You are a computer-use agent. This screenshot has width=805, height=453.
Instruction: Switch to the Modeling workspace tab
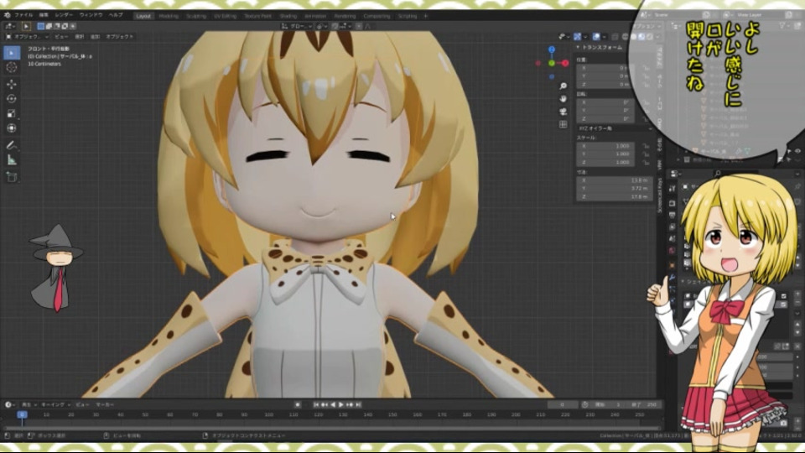169,16
